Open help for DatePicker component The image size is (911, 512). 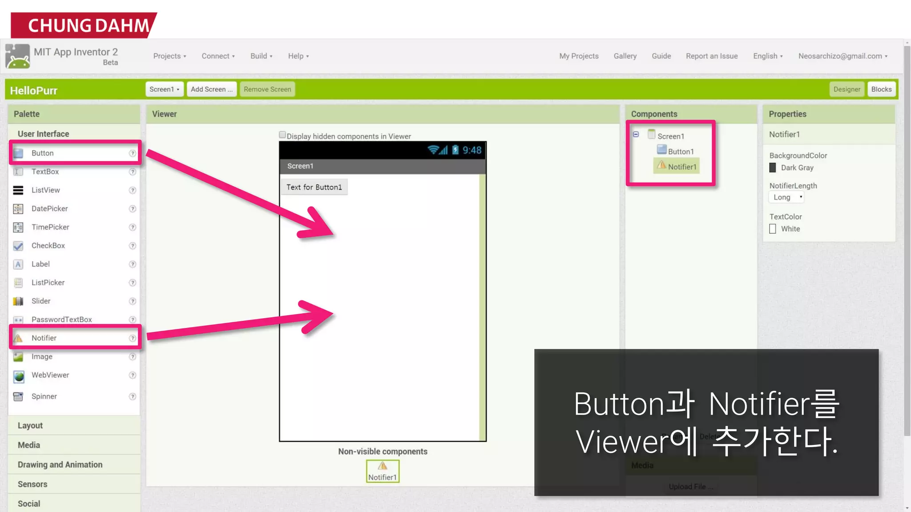pyautogui.click(x=133, y=209)
